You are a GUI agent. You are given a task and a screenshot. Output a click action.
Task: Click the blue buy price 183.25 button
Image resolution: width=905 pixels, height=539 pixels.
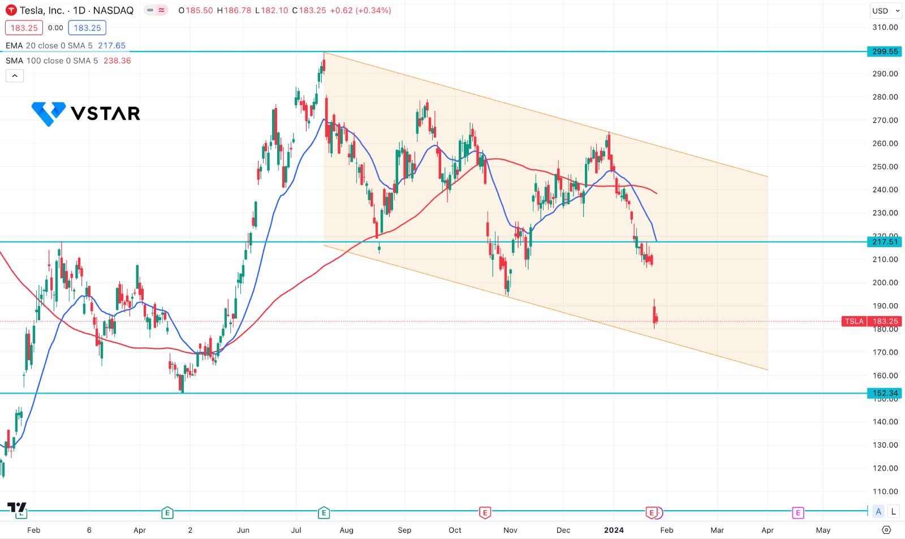pyautogui.click(x=87, y=28)
